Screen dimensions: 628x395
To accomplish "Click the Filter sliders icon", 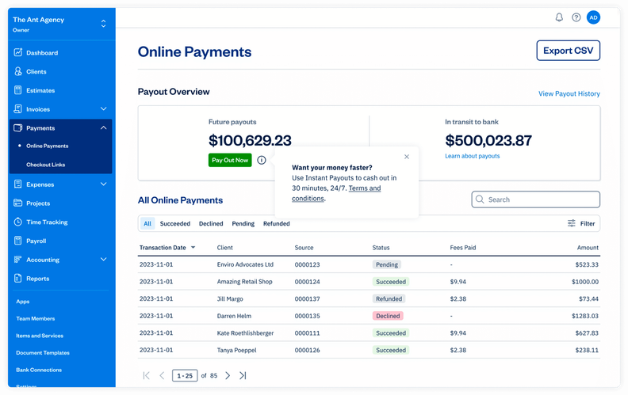I will 572,223.
